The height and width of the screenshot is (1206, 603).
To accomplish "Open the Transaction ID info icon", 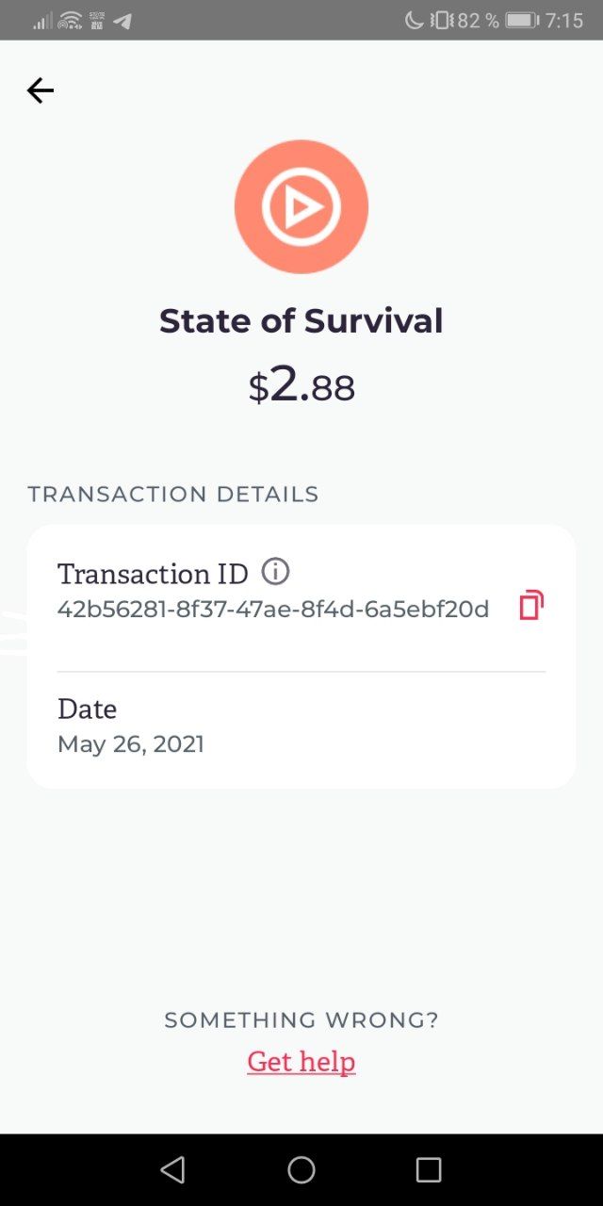I will pos(275,571).
